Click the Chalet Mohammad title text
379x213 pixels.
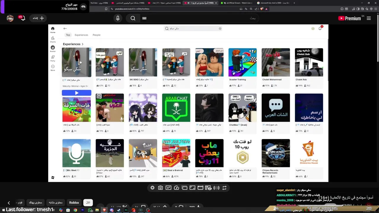click(x=272, y=80)
